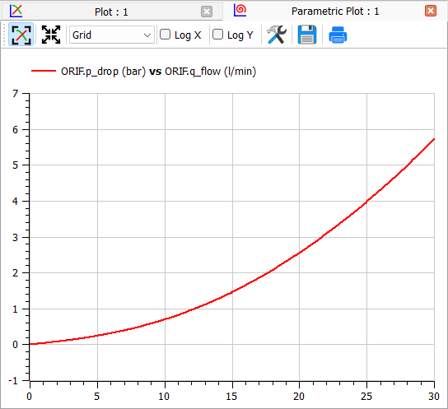The width and height of the screenshot is (448, 409).
Task: Click the y-axis label 6
Action: pyautogui.click(x=15, y=129)
